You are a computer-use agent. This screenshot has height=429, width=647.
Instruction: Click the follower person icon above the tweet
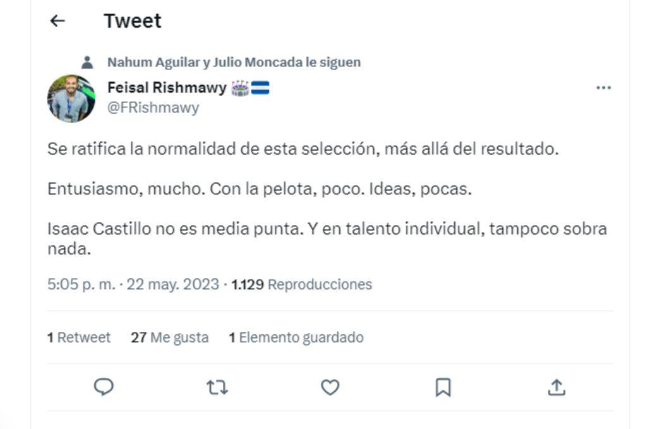[x=87, y=62]
